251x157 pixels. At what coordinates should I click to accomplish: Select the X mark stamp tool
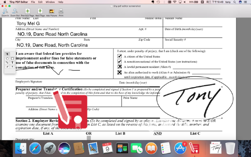click(x=12, y=67)
